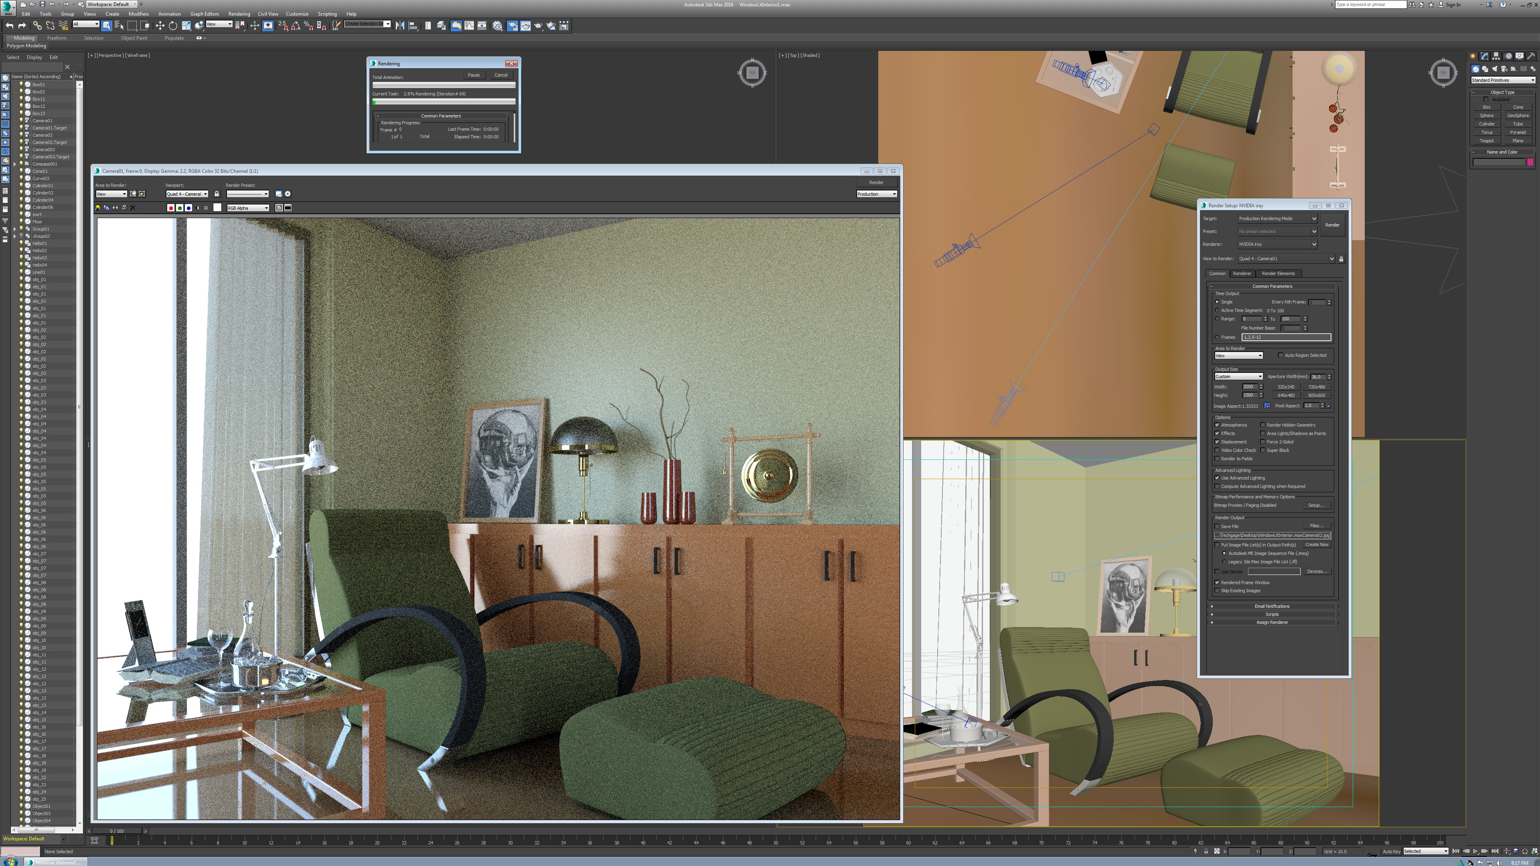The height and width of the screenshot is (866, 1540).
Task: Open RGB Alpha channel dropdown
Action: pos(247,208)
